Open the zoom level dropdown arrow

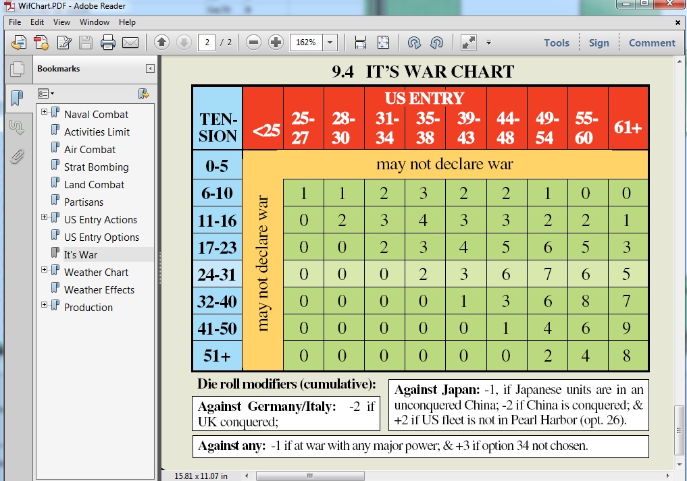tap(330, 43)
